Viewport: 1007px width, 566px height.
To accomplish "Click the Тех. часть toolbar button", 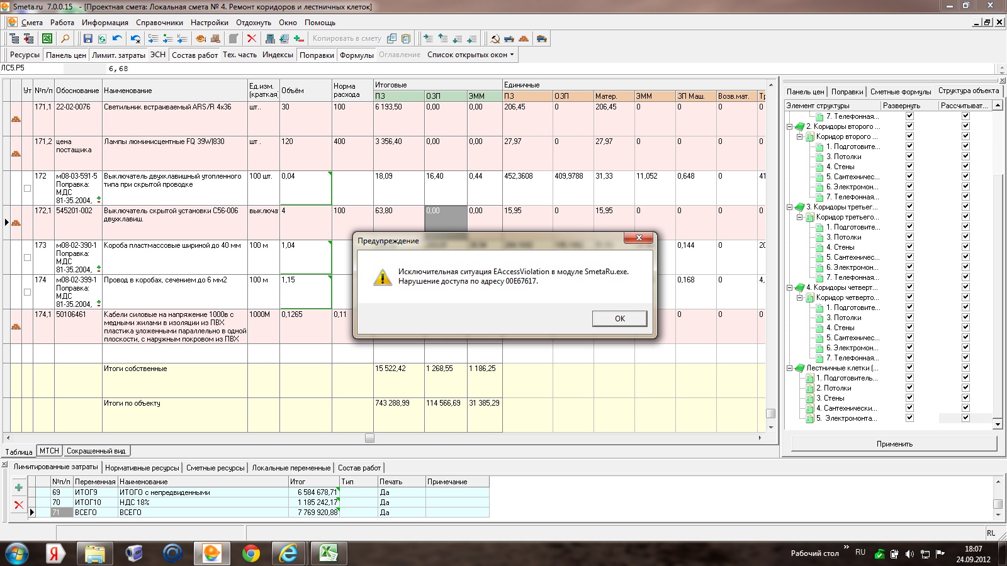I will (x=240, y=55).
